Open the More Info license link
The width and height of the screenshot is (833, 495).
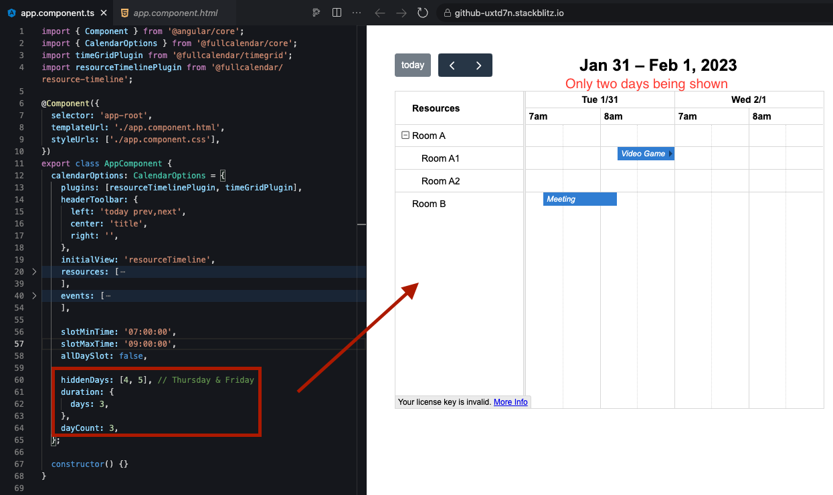pyautogui.click(x=511, y=401)
